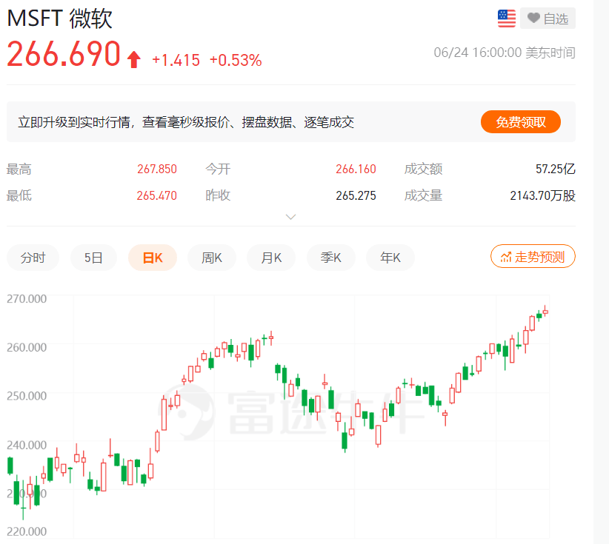Expand more quote details chevron
Viewport: 609px width, 544px height.
pos(290,217)
